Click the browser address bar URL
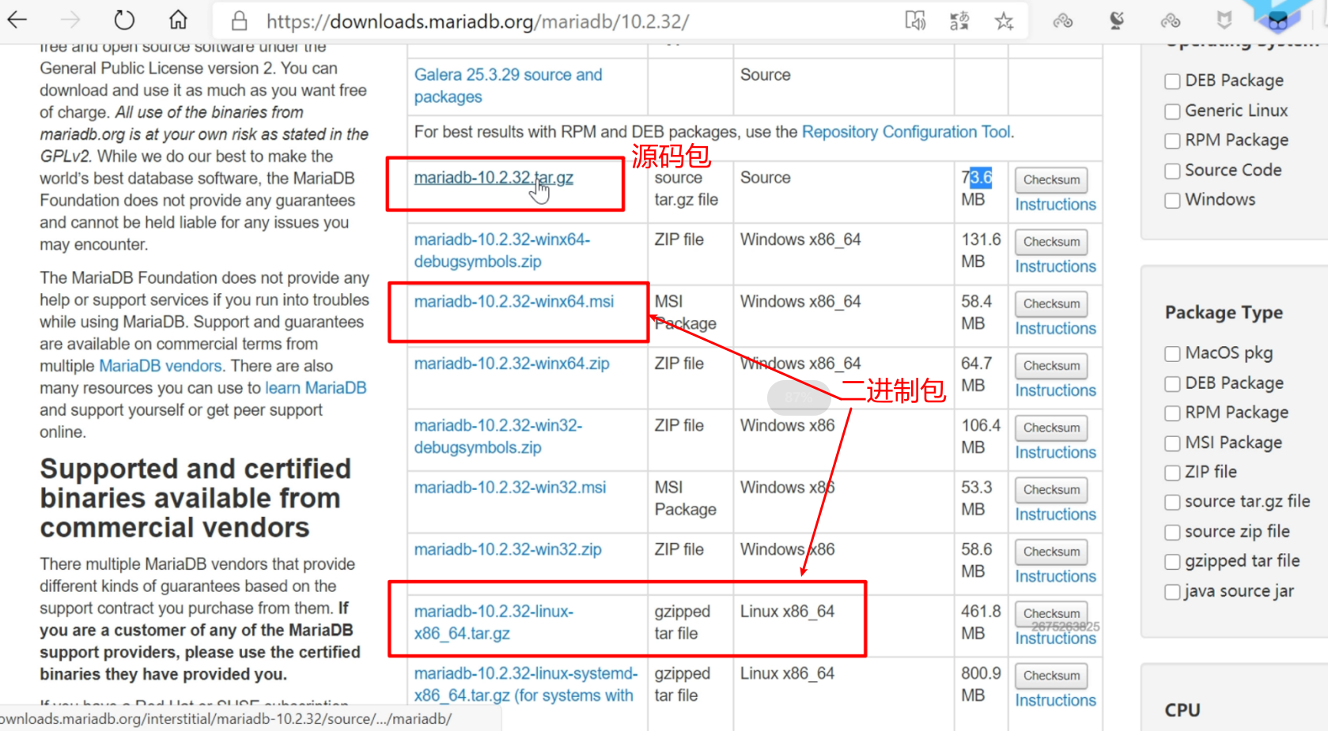 tap(478, 21)
